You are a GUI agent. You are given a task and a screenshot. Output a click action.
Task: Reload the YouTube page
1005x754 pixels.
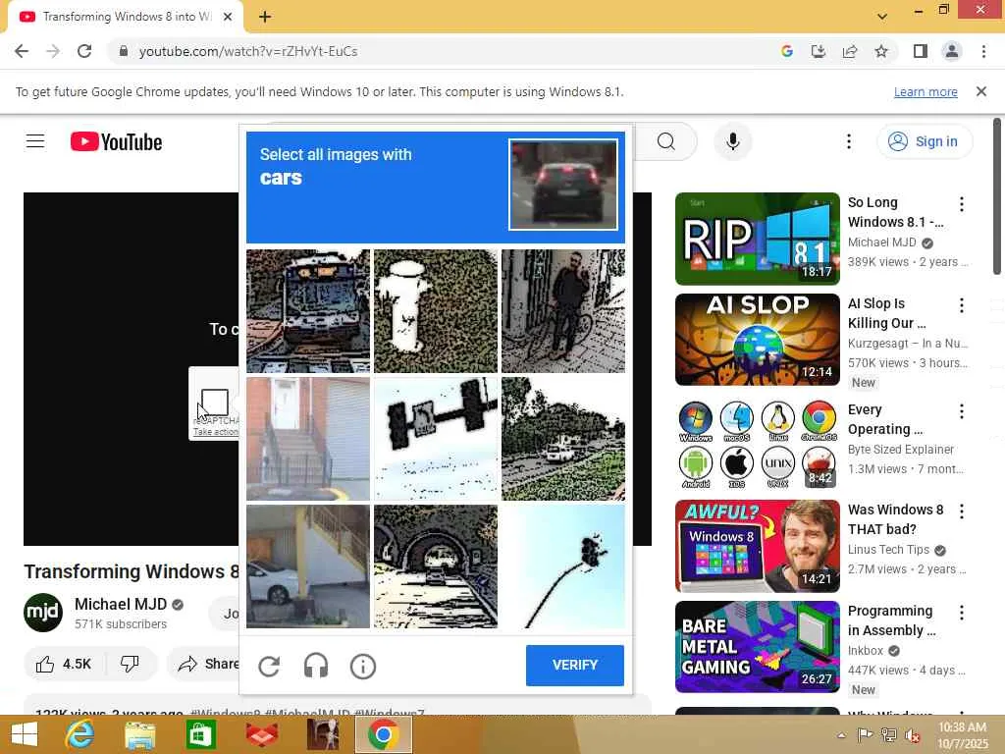(84, 51)
